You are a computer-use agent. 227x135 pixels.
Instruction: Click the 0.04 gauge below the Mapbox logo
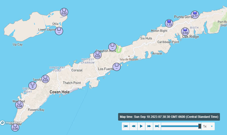(x=15, y=127)
